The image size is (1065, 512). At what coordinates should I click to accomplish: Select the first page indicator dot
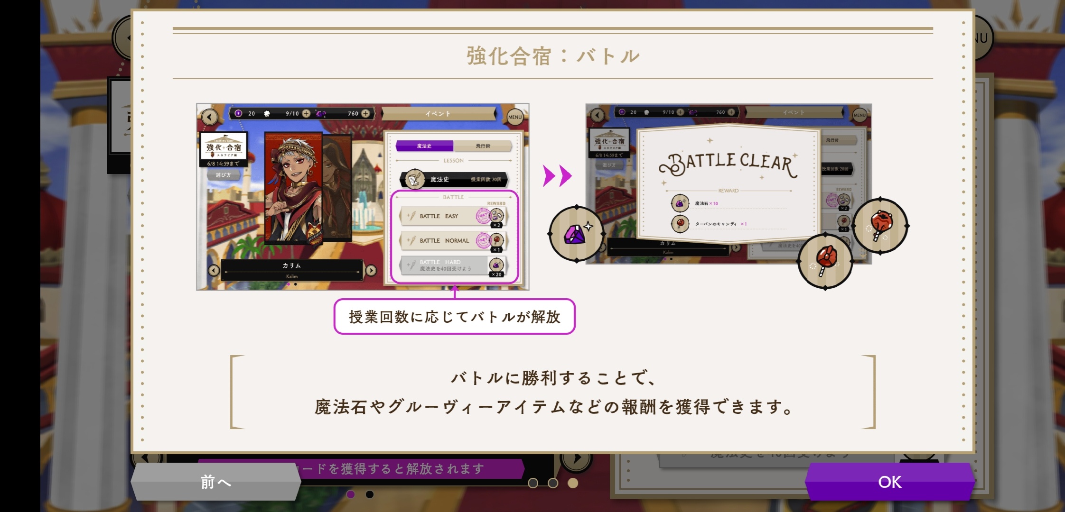point(533,483)
